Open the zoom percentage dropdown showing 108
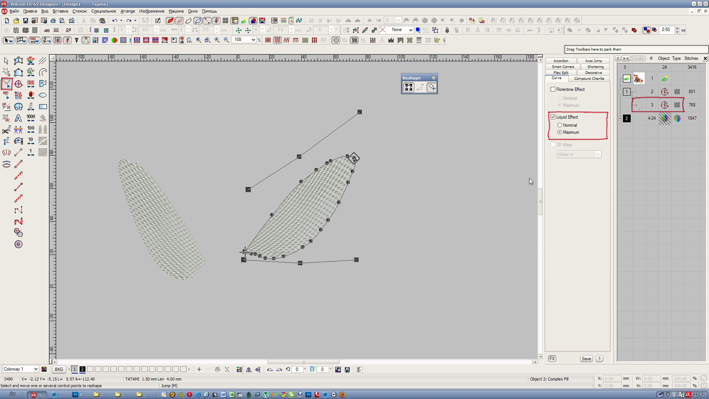 [x=253, y=40]
